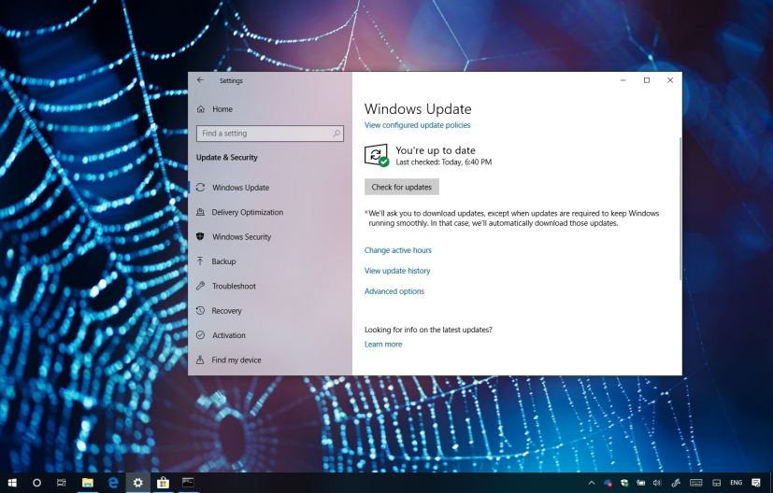
Task: Click "Looking for info on the latest updates?" text
Action: pyautogui.click(x=428, y=330)
